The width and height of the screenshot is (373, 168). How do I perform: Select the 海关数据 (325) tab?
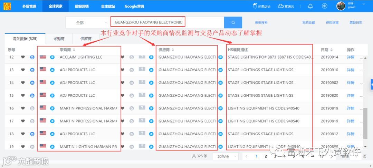[25, 39]
